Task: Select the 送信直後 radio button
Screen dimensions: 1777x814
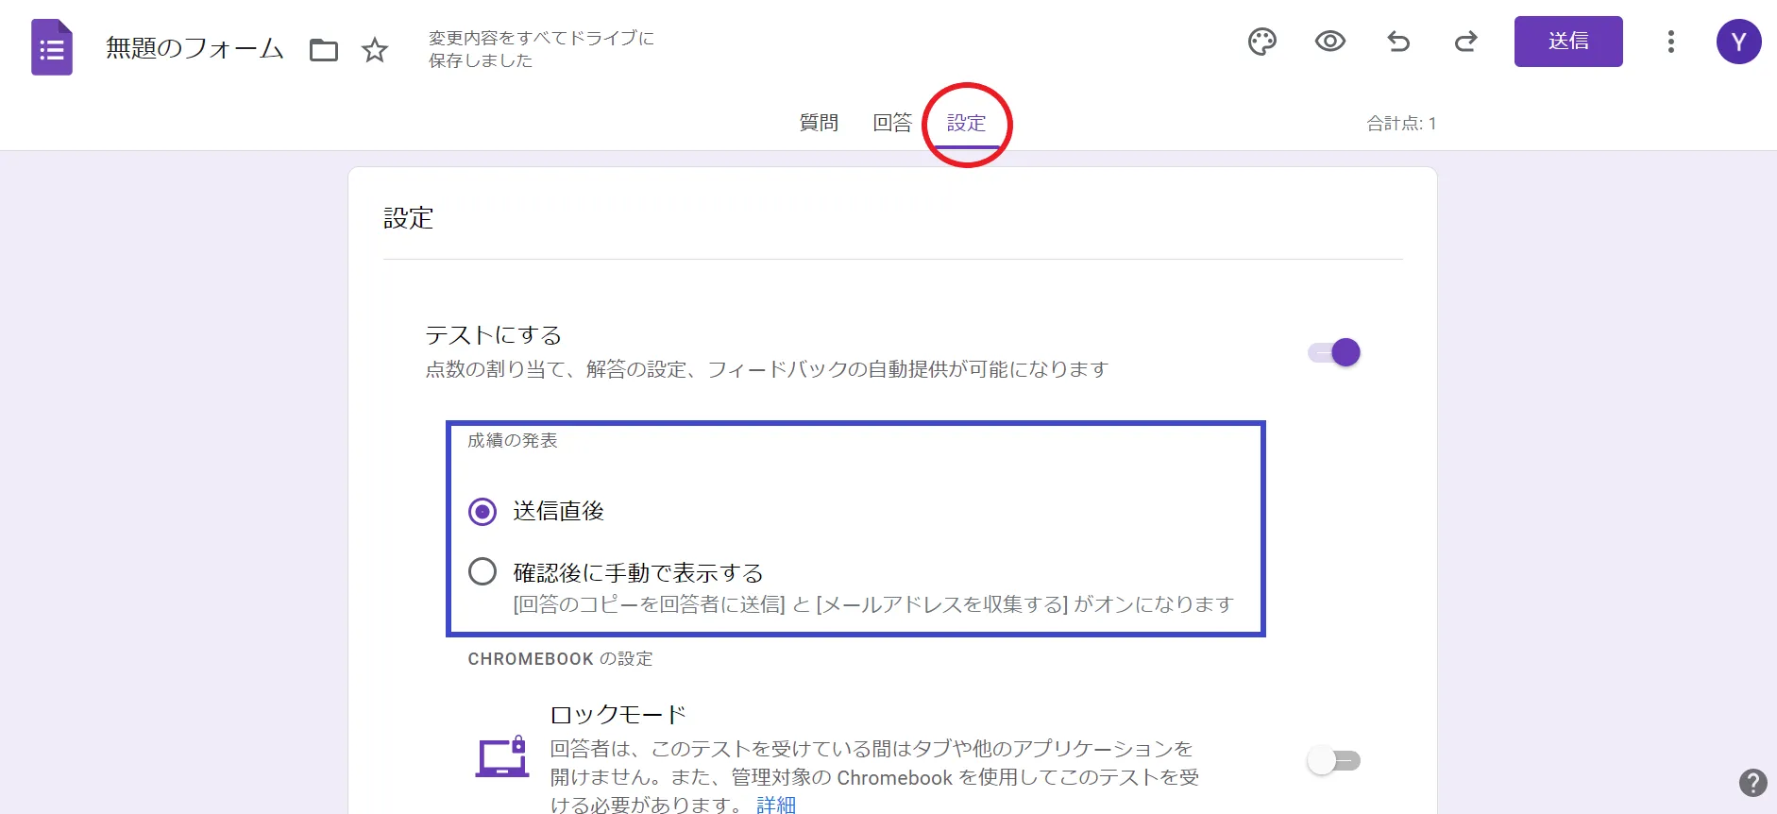Action: pyautogui.click(x=482, y=512)
